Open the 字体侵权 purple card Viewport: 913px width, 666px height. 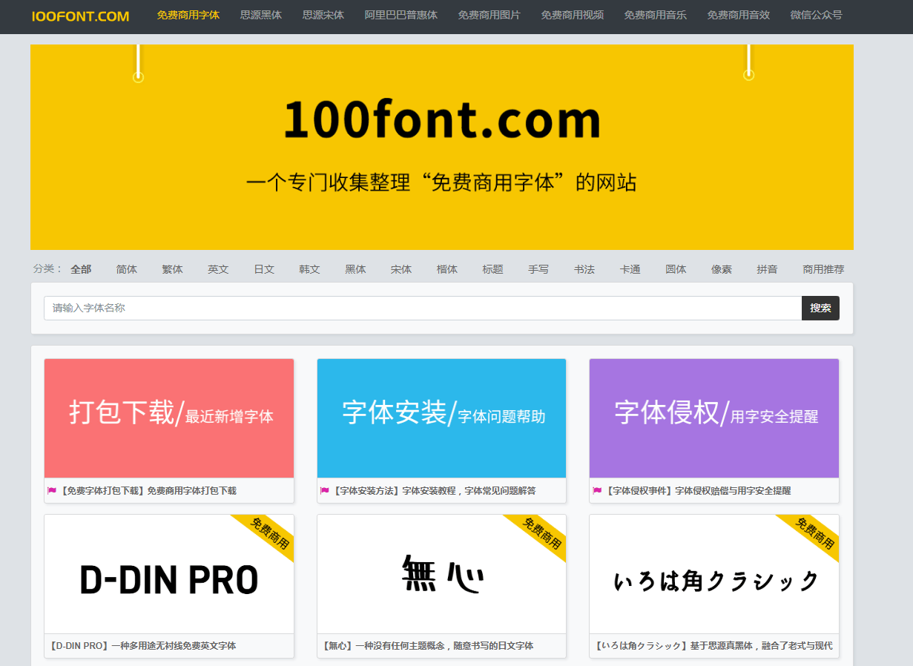(713, 417)
